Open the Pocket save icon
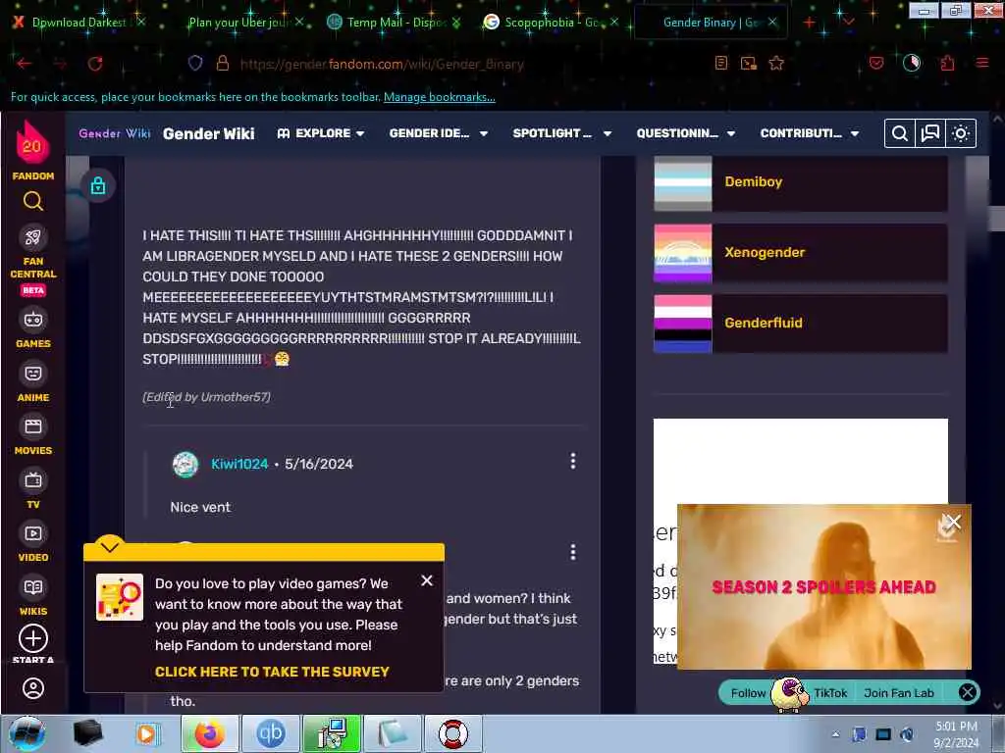 point(876,63)
